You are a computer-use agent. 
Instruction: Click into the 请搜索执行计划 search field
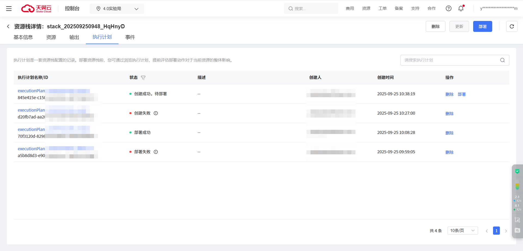[x=449, y=60]
